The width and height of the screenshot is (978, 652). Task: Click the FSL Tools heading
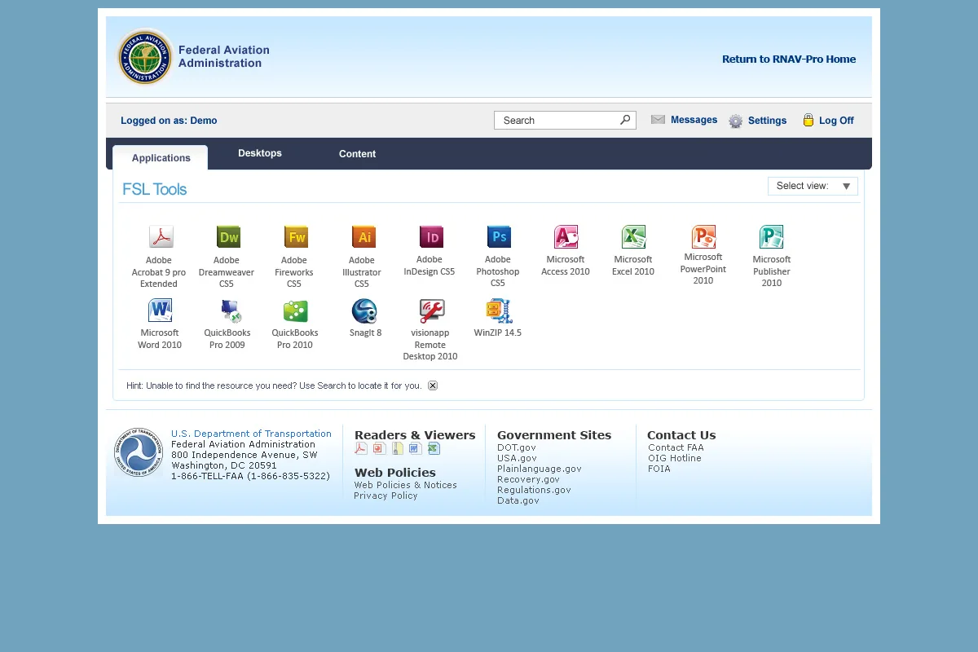tap(155, 189)
